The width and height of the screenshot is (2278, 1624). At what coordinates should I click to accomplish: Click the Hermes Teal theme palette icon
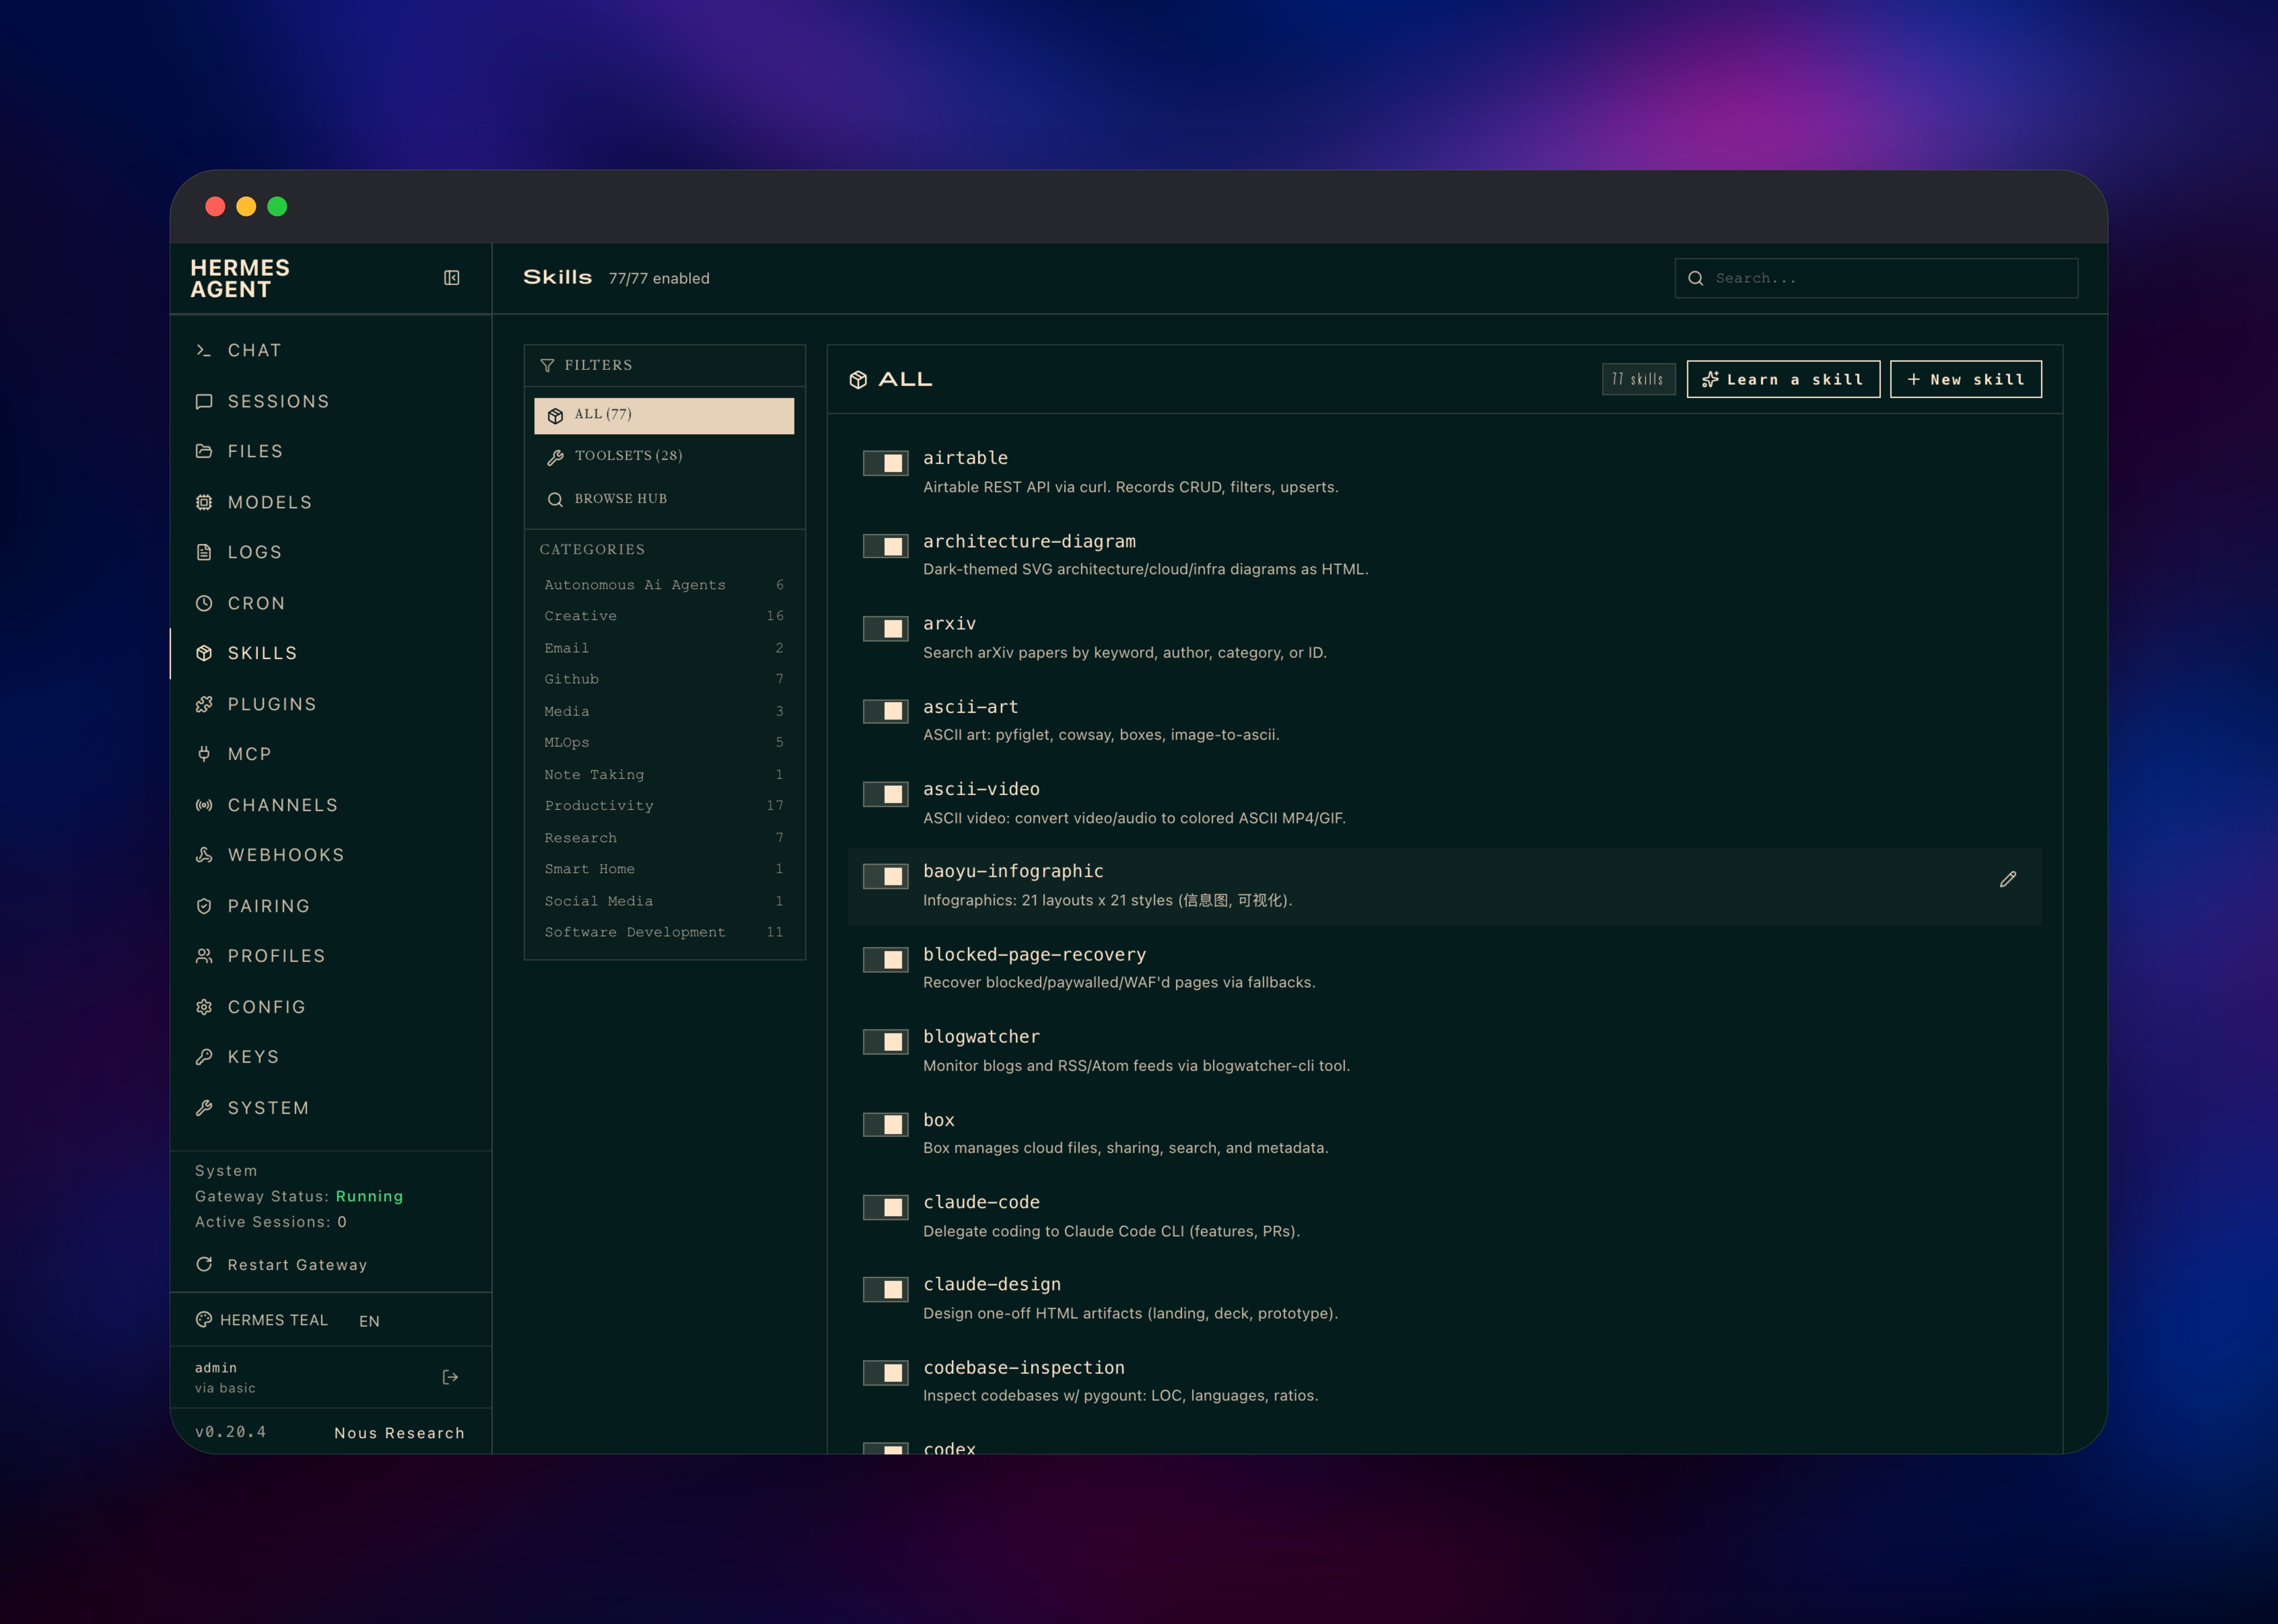tap(204, 1320)
